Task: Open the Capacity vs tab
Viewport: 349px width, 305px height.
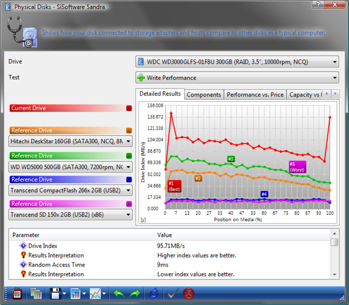Action: pyautogui.click(x=305, y=95)
